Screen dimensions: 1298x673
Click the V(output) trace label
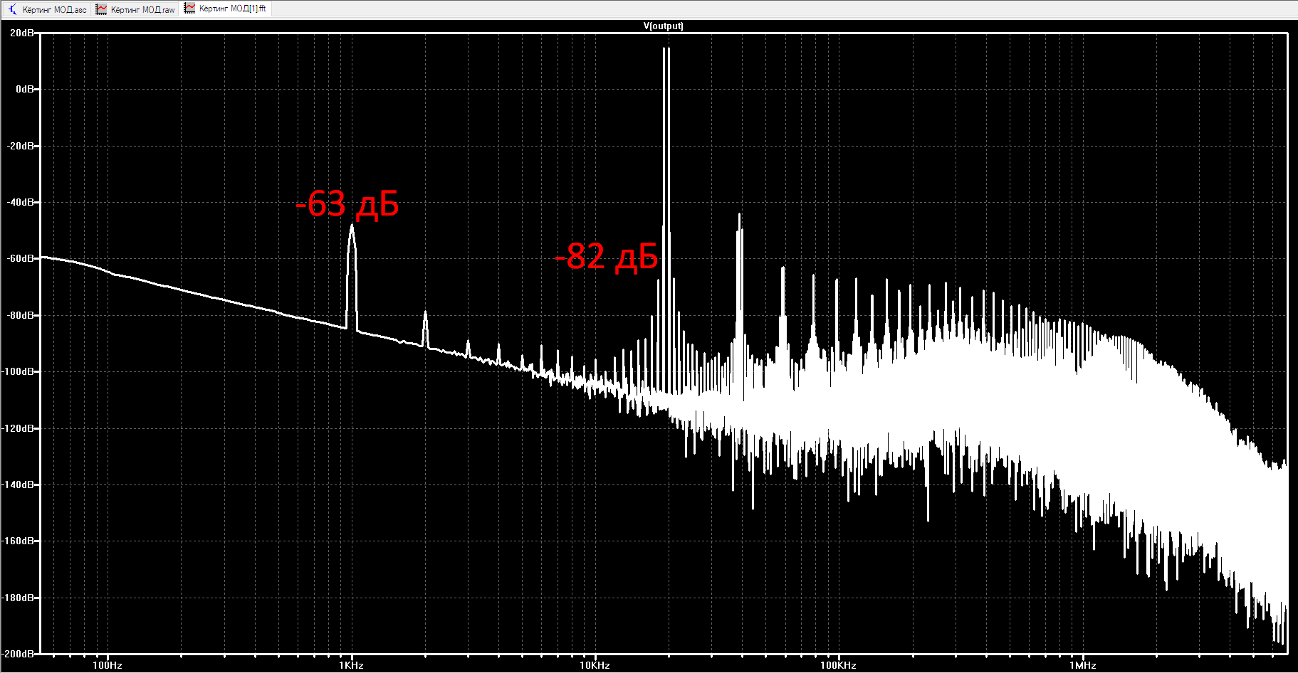663,26
